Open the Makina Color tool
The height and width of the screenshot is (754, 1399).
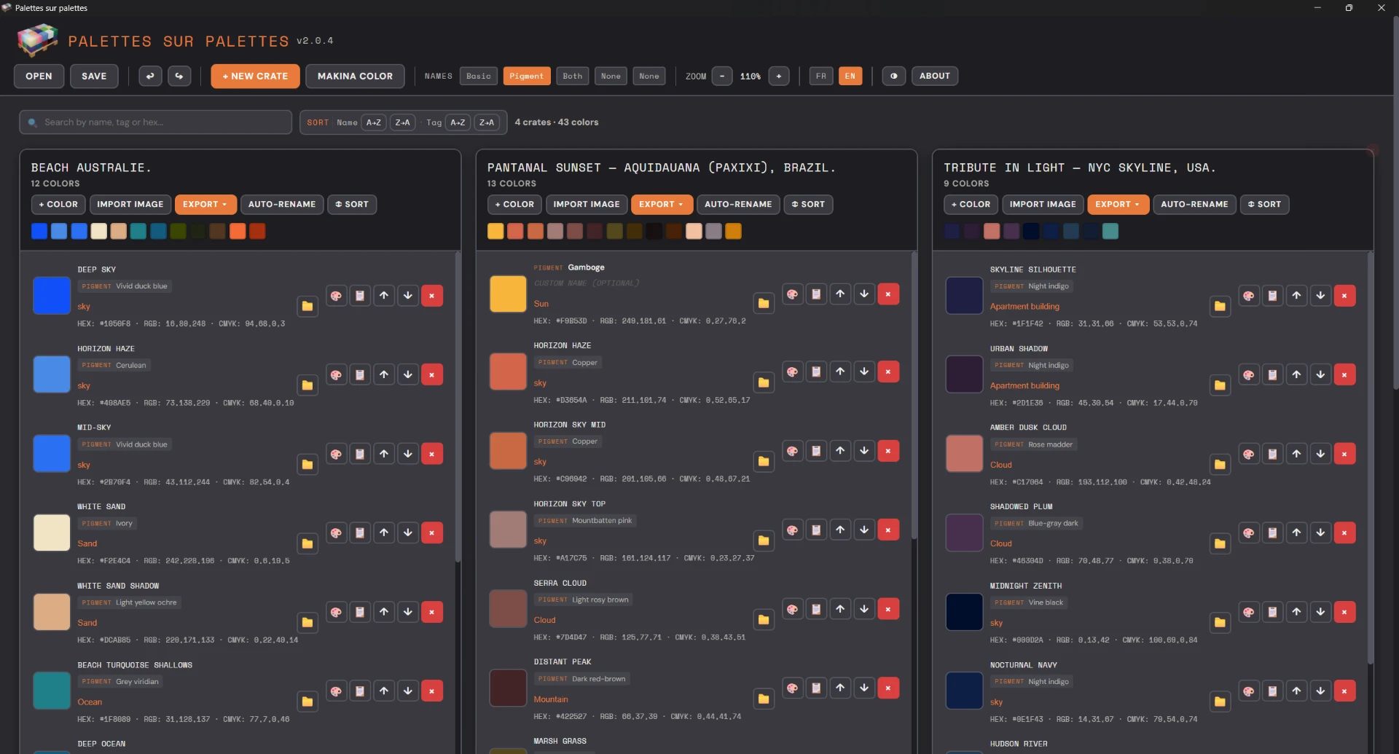(355, 76)
